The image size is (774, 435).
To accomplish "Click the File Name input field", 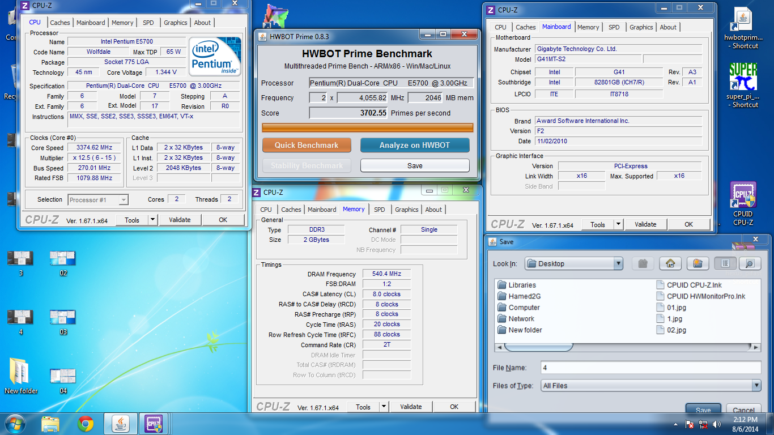I will pyautogui.click(x=650, y=368).
